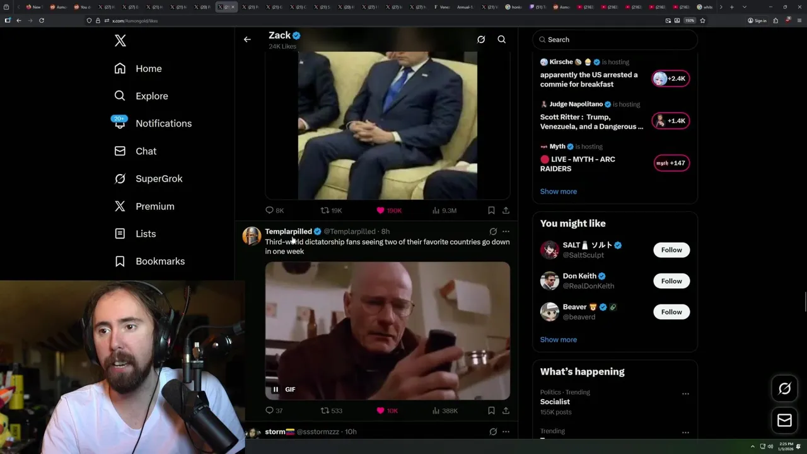Repost the post with 533 reposts

[332, 410]
